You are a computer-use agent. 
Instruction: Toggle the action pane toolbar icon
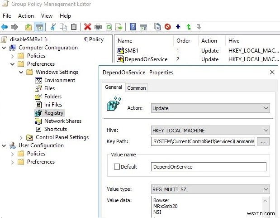tap(143, 27)
